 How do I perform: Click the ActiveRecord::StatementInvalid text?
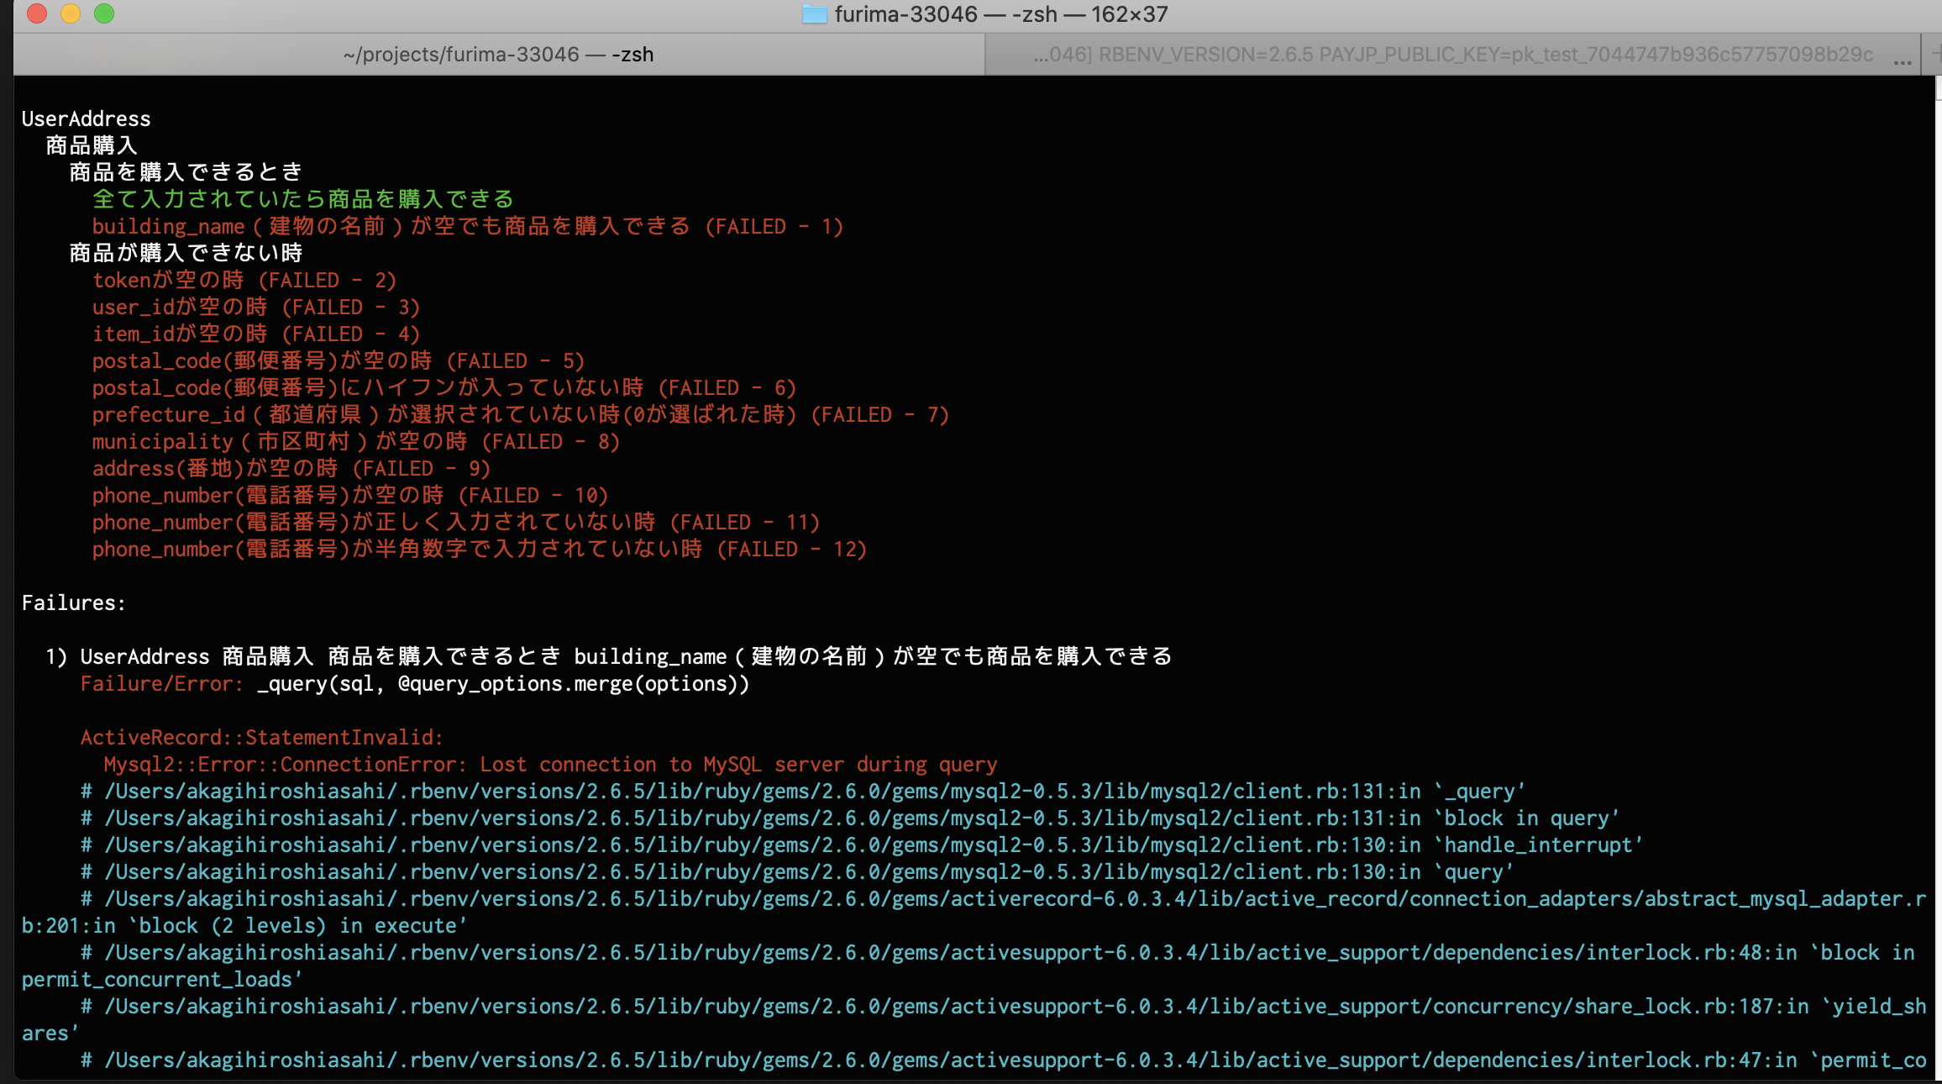pos(261,738)
